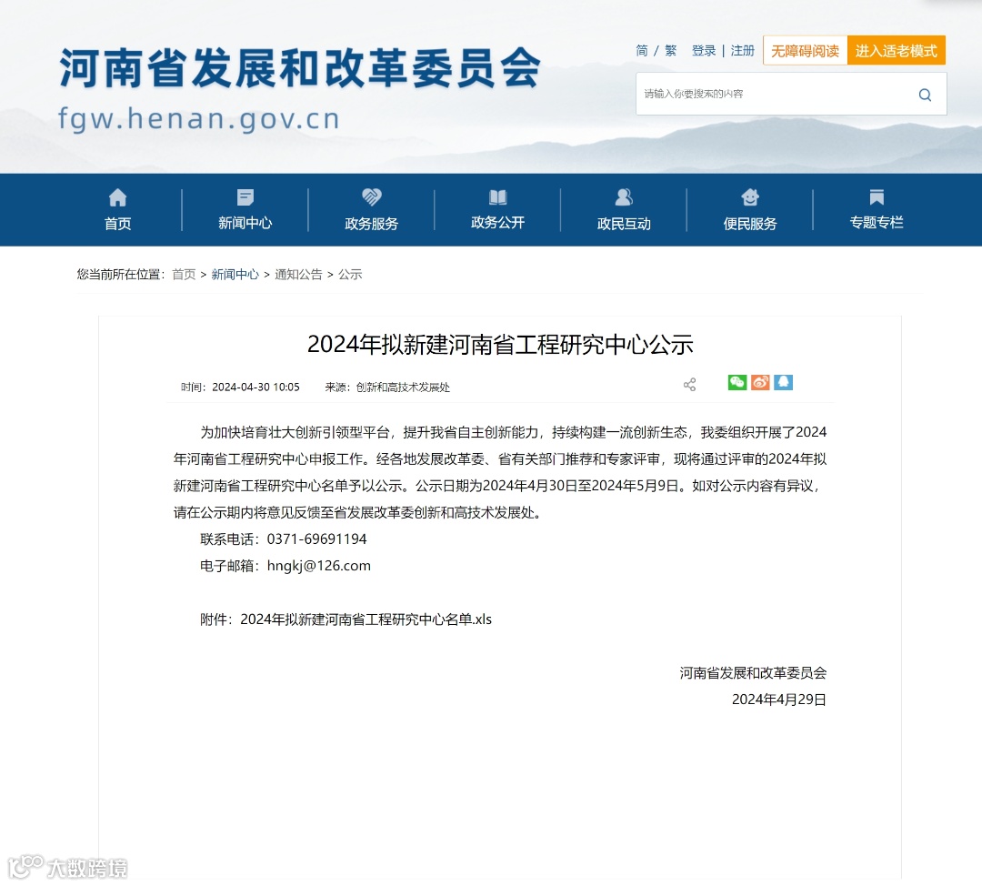This screenshot has height=886, width=982.
Task: Click the article title 2024年拟新建河南省工程研究中心公示
Action: pos(500,345)
